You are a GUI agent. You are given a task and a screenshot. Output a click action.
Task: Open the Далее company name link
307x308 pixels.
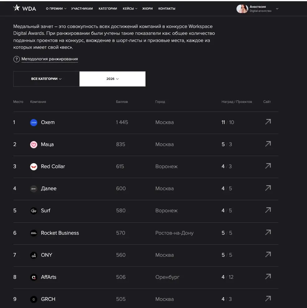tap(48, 188)
